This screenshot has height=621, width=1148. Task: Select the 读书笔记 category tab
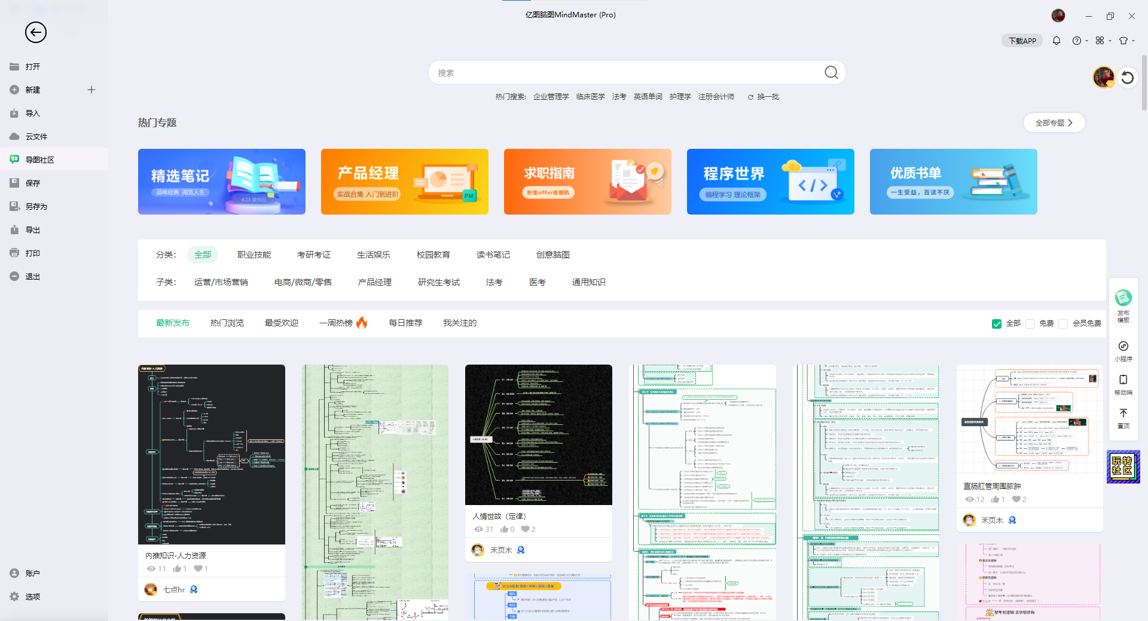(x=493, y=255)
